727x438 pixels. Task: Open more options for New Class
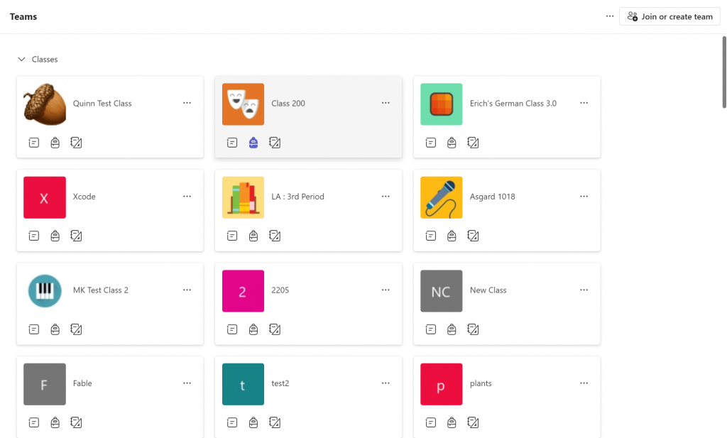pos(584,290)
